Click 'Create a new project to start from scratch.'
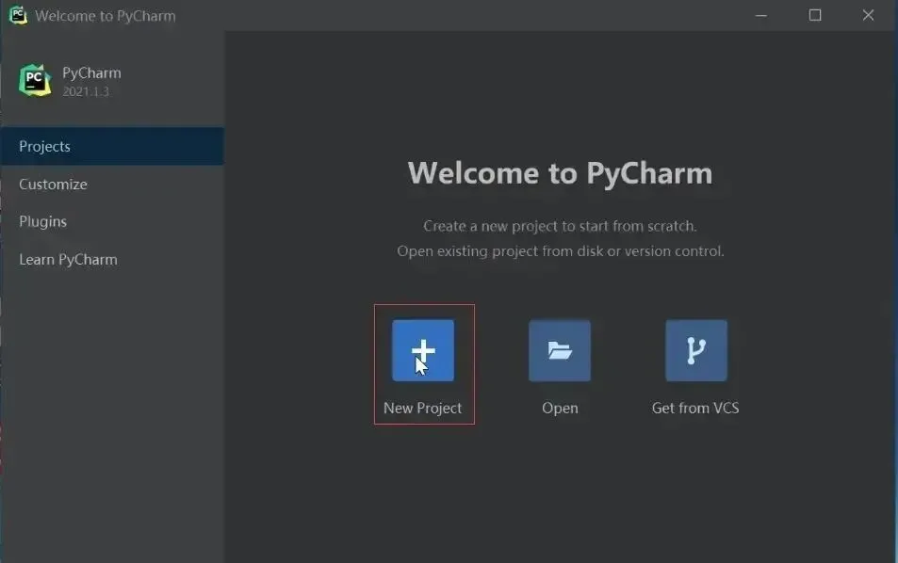 [560, 226]
